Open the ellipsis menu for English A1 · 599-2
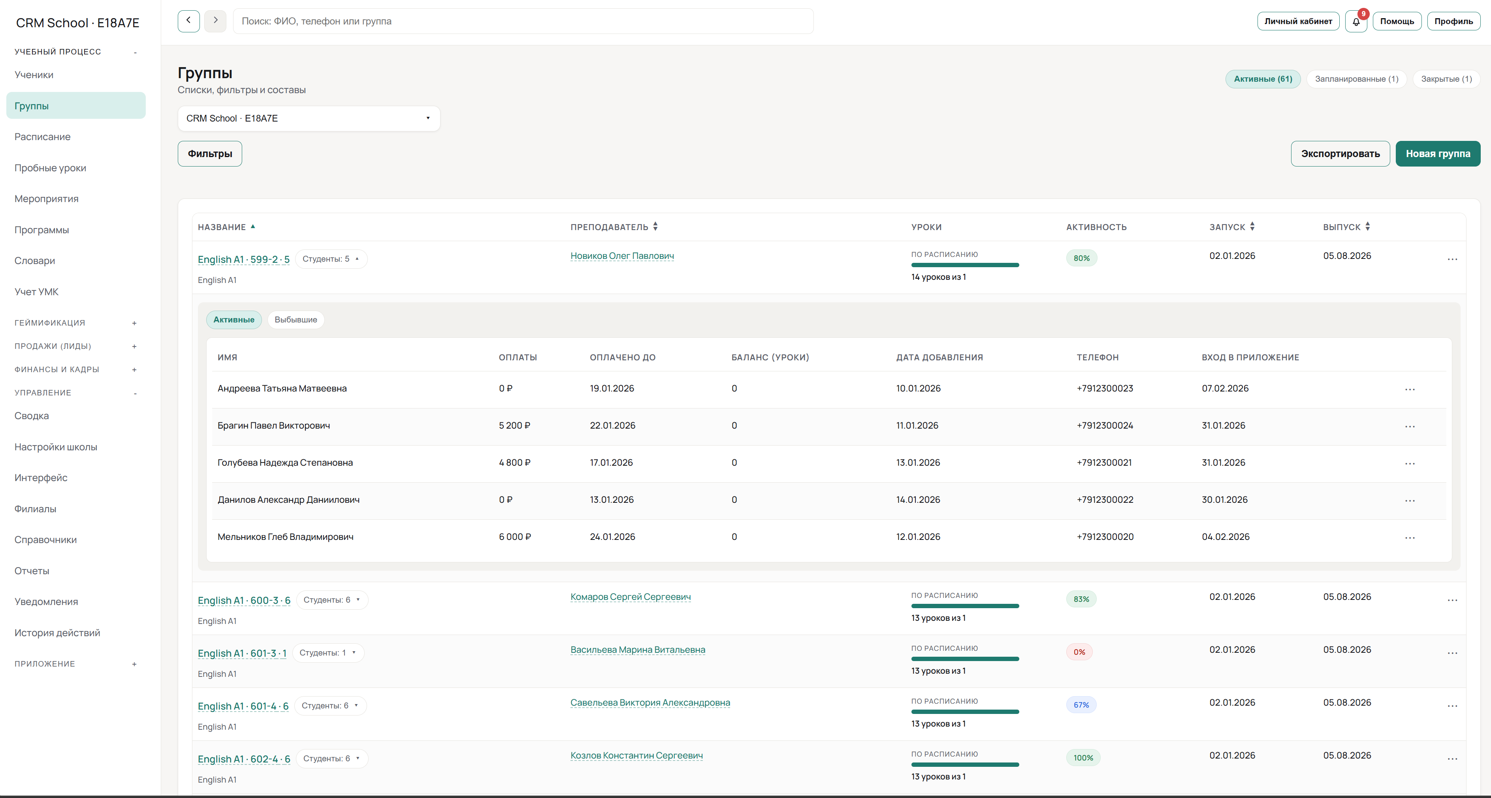 (1453, 260)
